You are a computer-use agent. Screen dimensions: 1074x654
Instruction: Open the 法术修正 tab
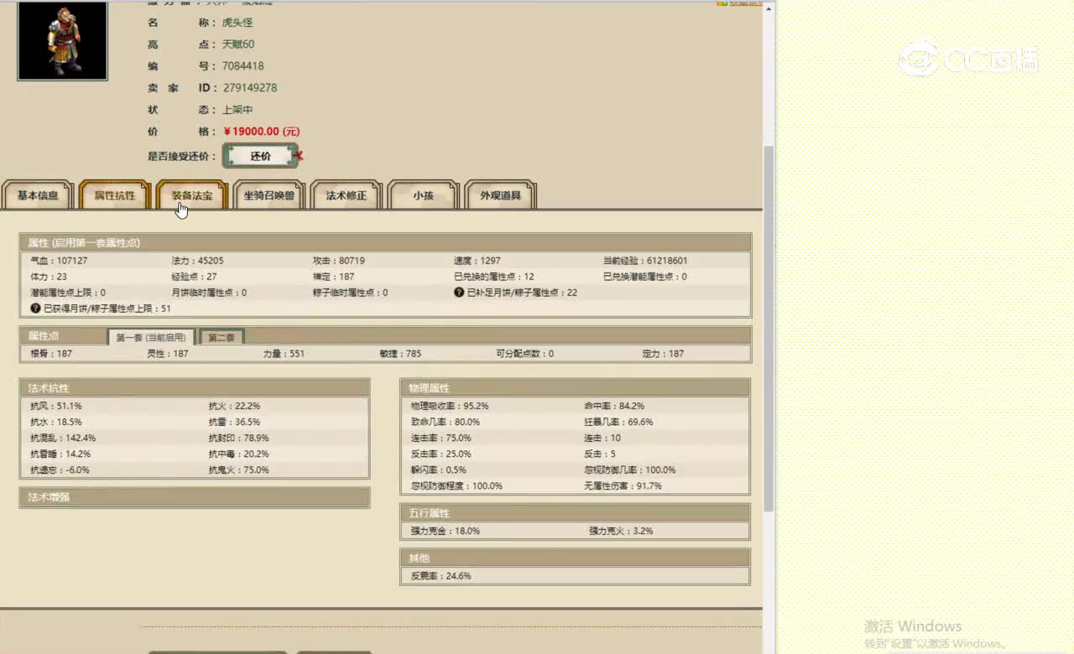(x=347, y=195)
